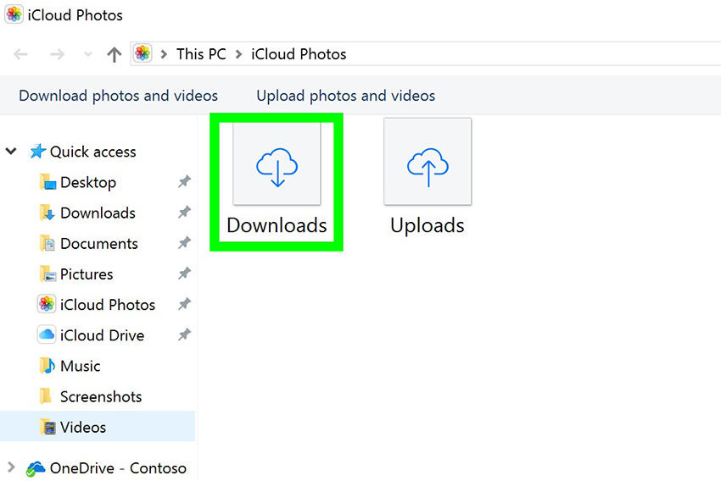Go forward with the forward arrow
721x481 pixels.
point(57,54)
